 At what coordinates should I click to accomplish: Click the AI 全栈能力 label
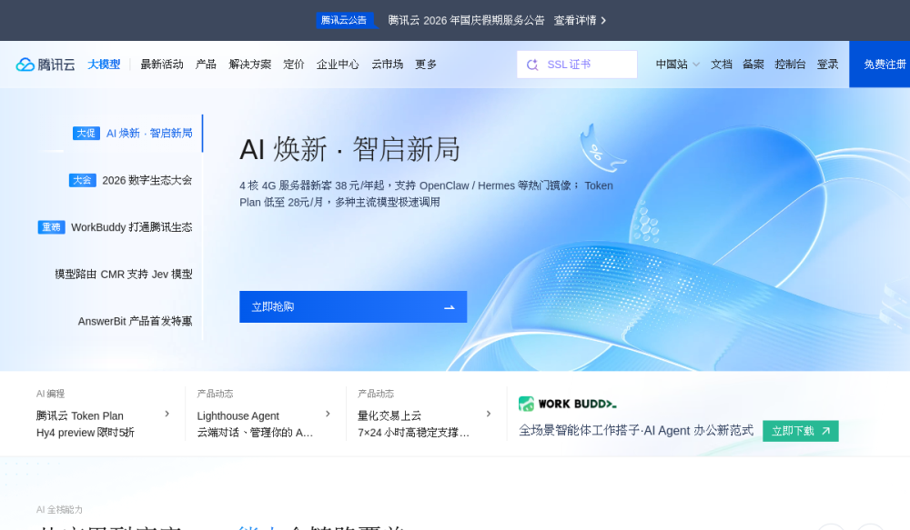pyautogui.click(x=59, y=510)
